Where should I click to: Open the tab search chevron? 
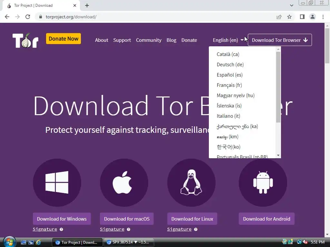[x=291, y=5]
